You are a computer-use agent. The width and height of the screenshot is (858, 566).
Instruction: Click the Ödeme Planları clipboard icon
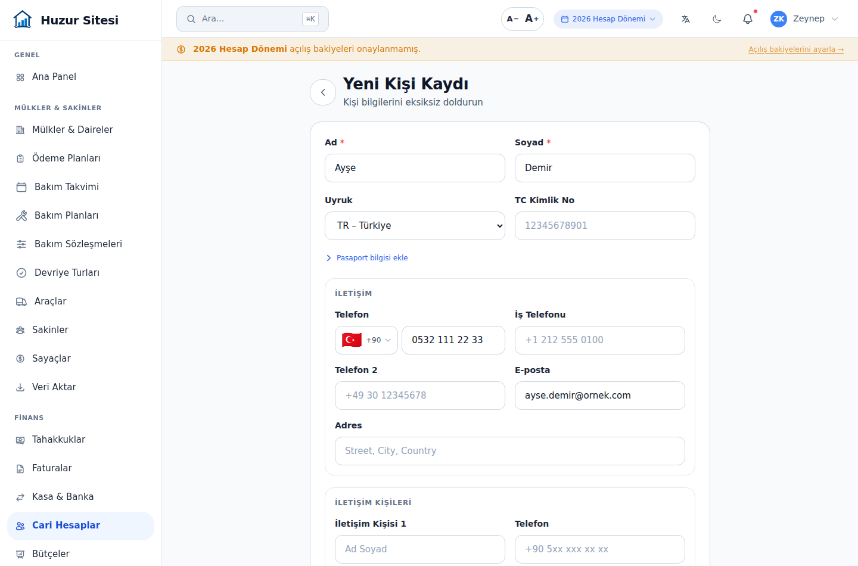pyautogui.click(x=20, y=158)
